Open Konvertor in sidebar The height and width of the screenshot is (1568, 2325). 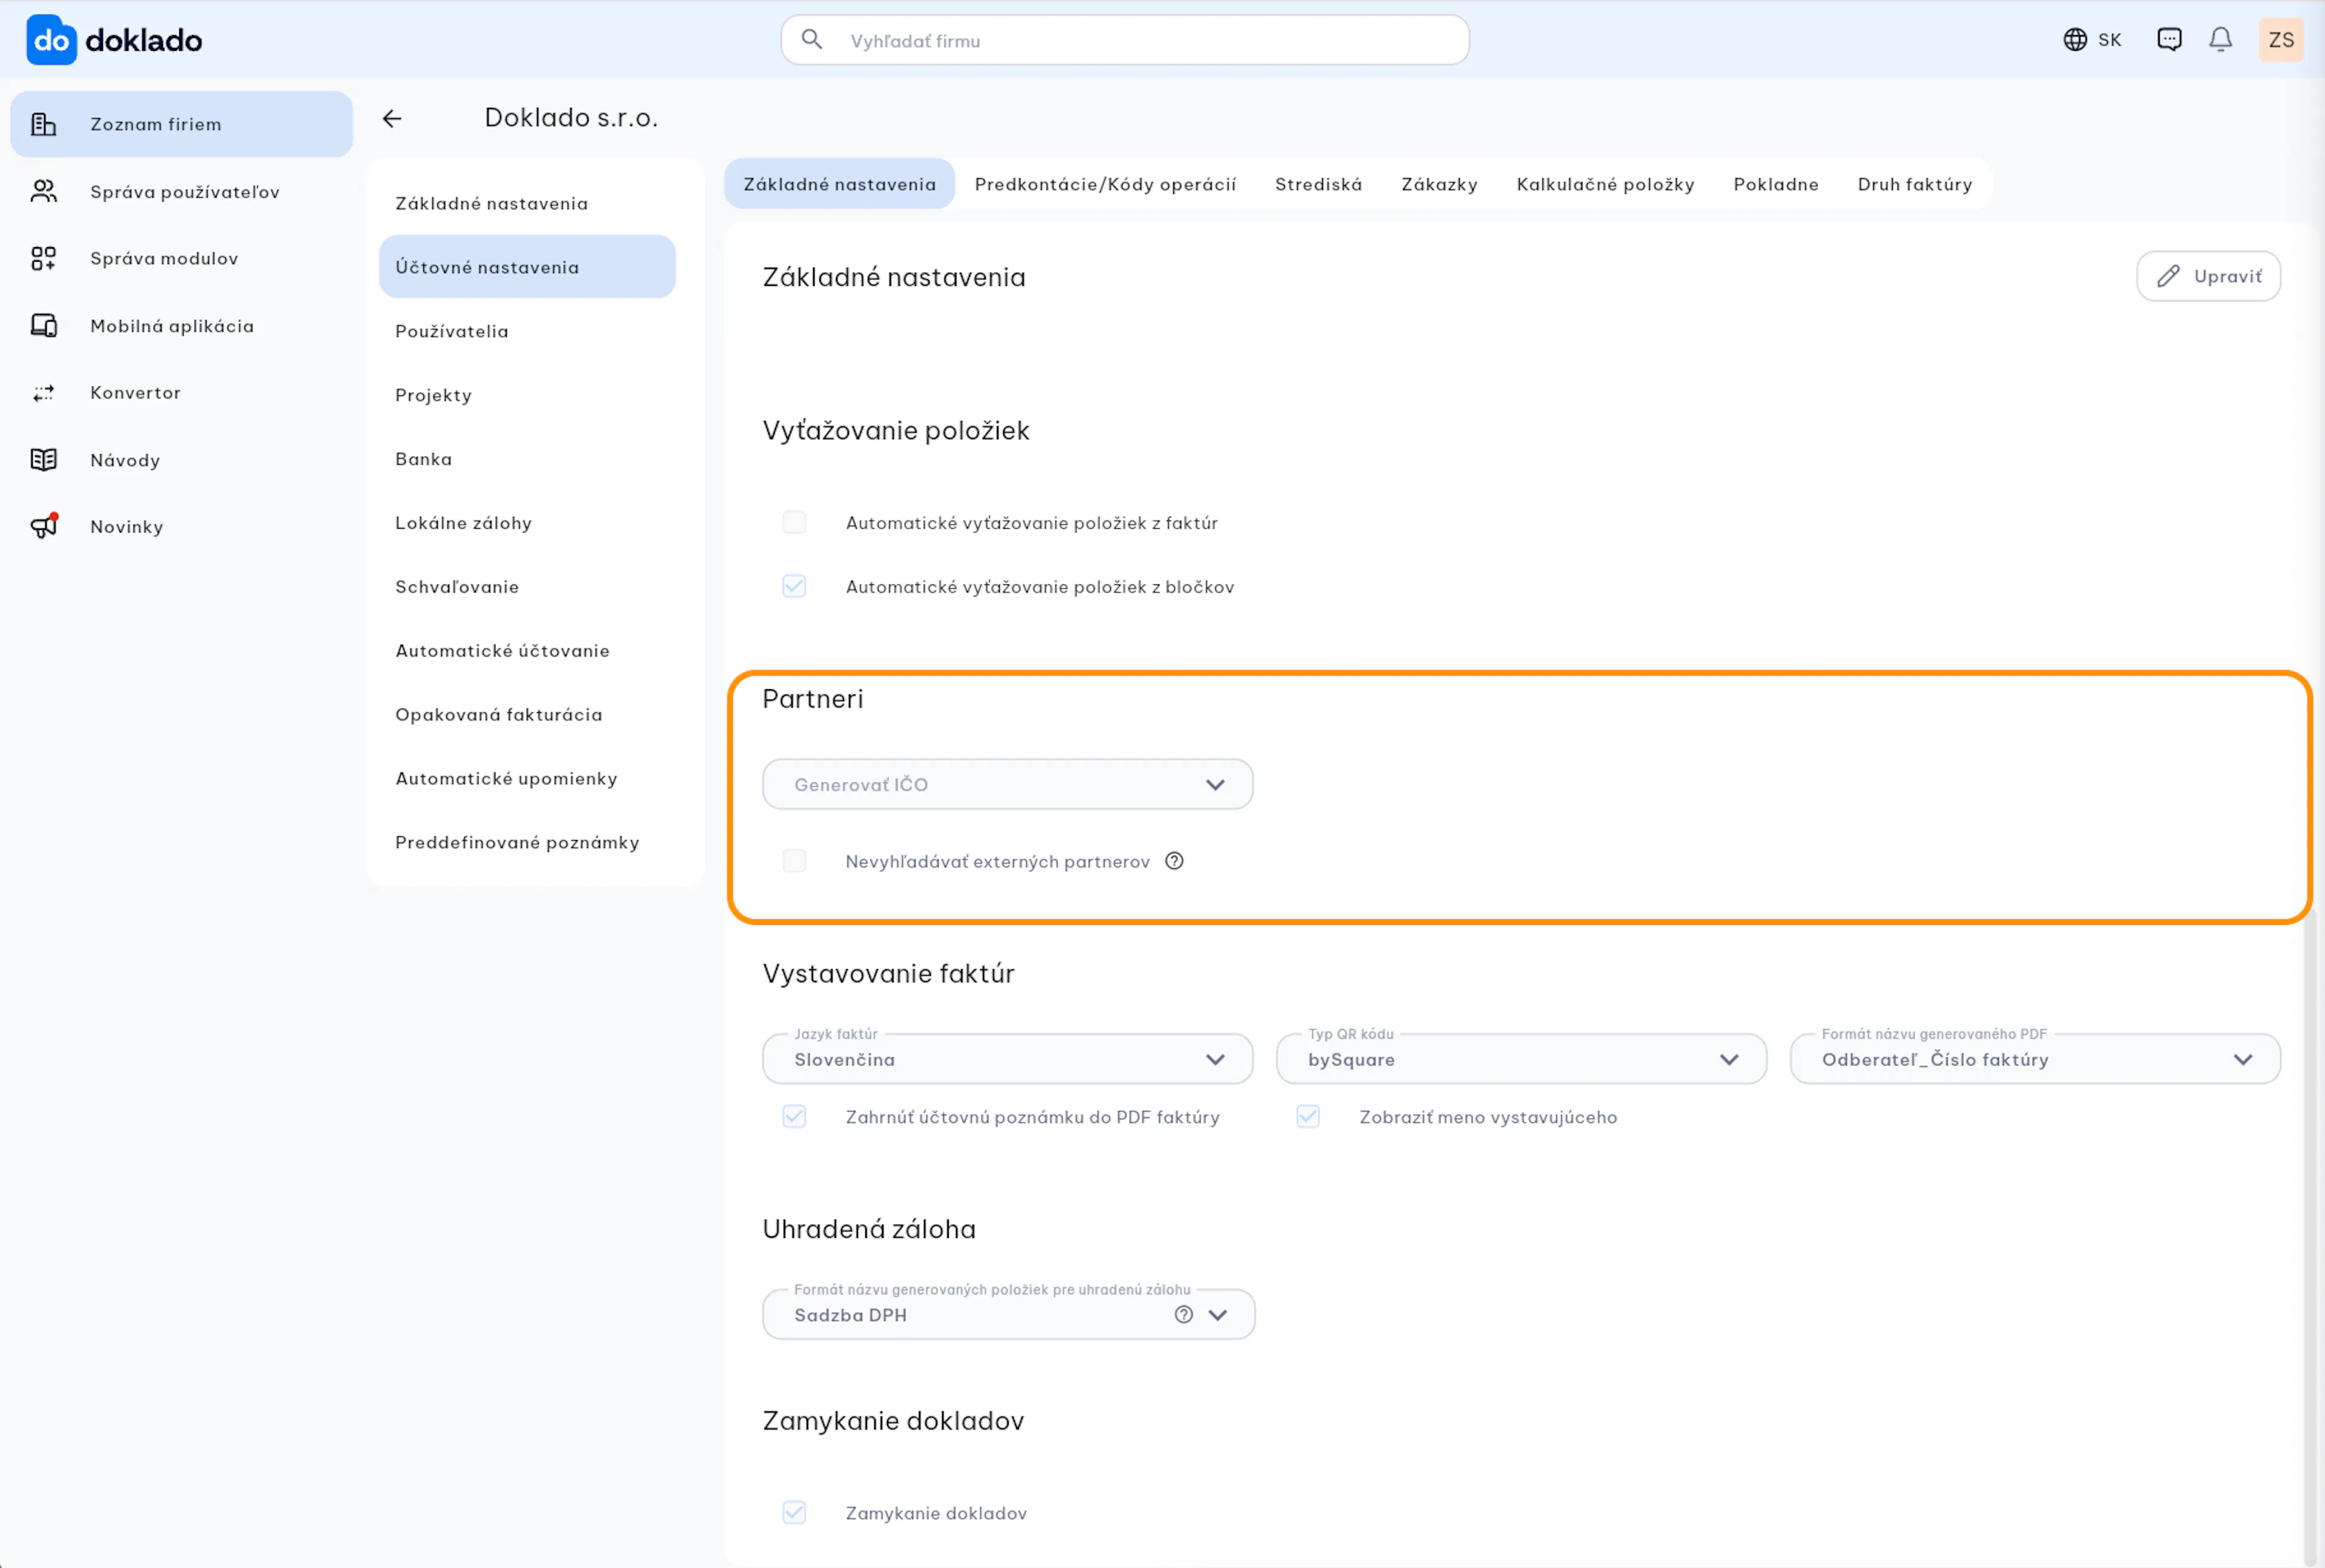point(182,393)
